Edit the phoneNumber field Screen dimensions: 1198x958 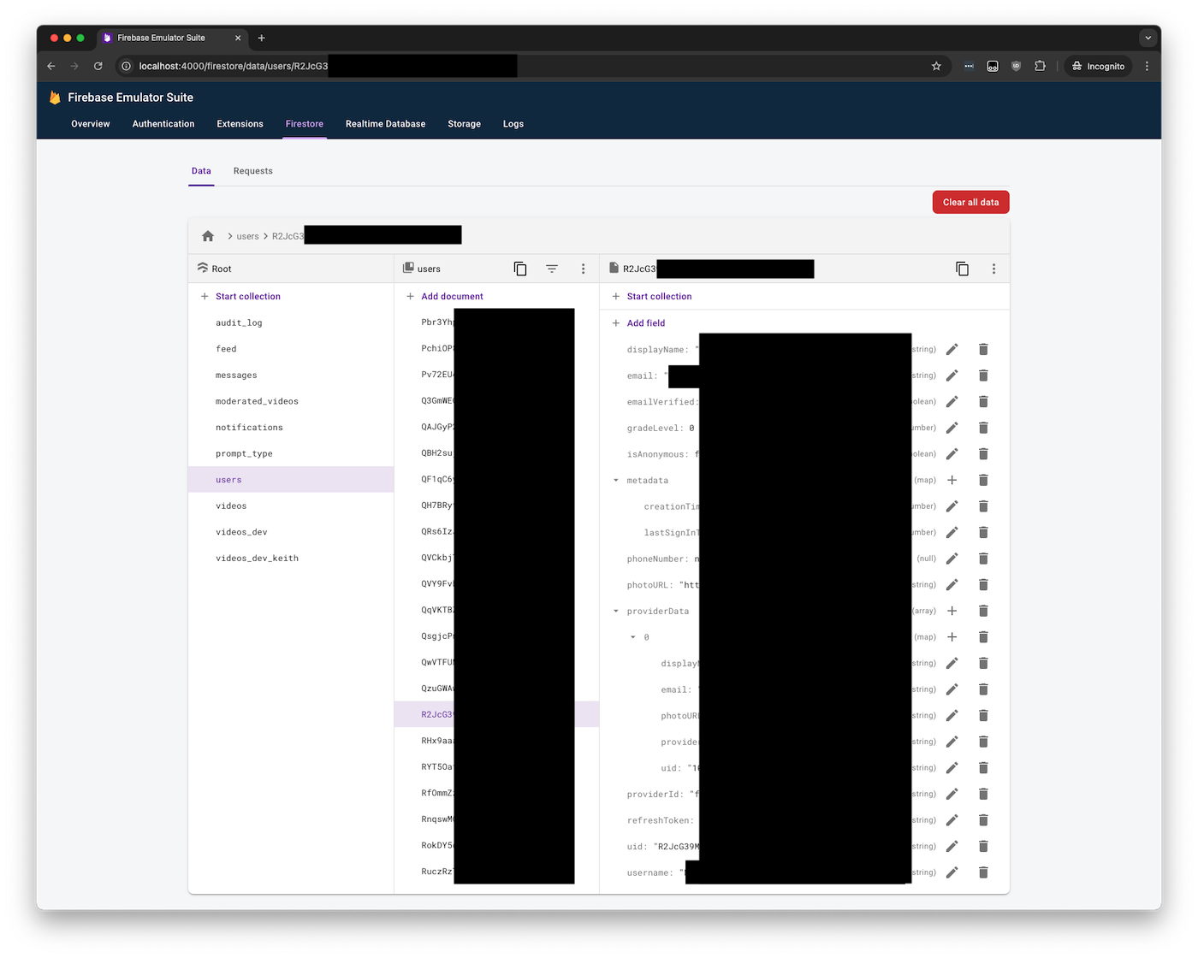point(952,559)
